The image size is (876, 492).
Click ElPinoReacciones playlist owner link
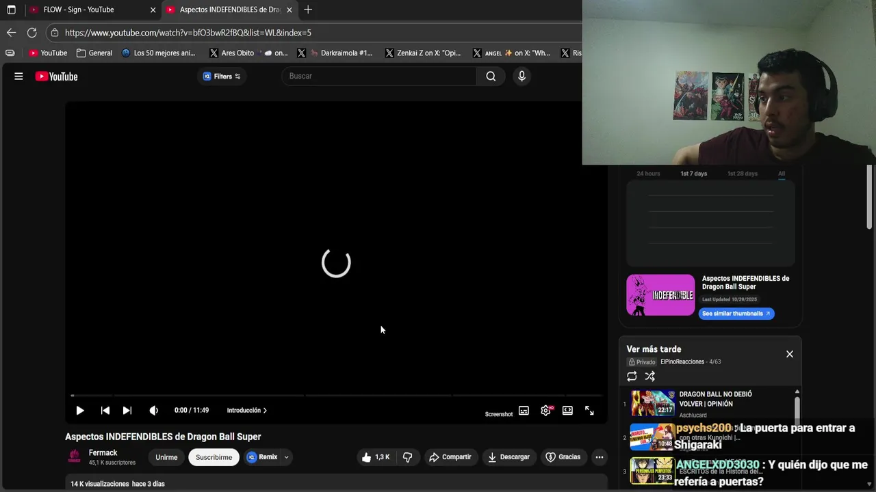tap(682, 362)
